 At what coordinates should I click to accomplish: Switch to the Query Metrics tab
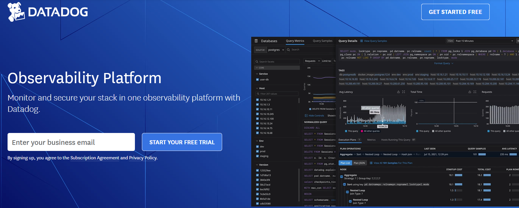pyautogui.click(x=295, y=41)
